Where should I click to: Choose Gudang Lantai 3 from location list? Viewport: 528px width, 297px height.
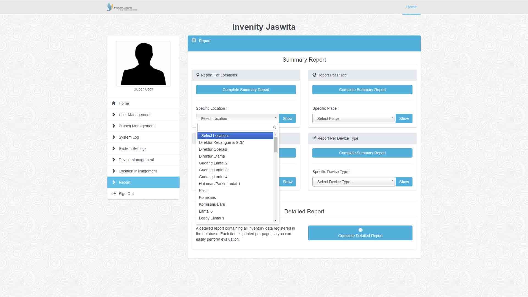pos(213,170)
